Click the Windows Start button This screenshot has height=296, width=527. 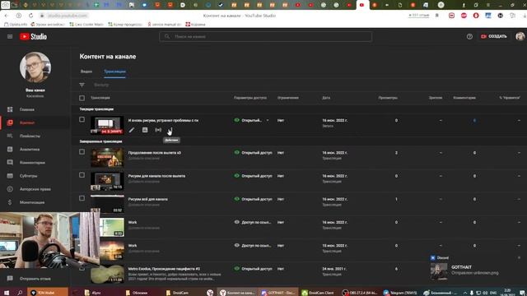pyautogui.click(x=7, y=293)
